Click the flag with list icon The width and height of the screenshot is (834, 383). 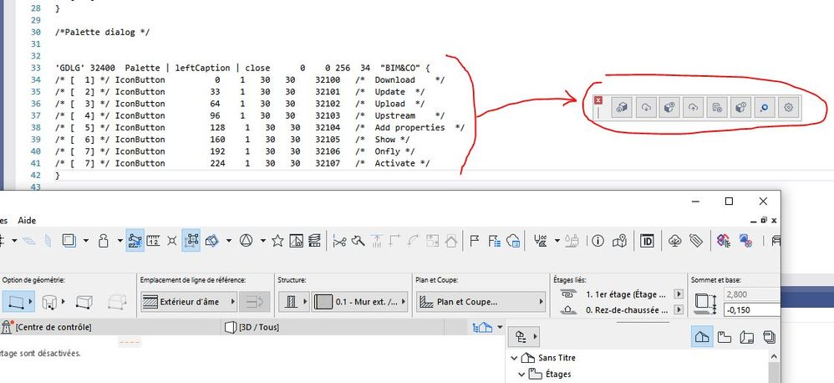click(x=494, y=241)
